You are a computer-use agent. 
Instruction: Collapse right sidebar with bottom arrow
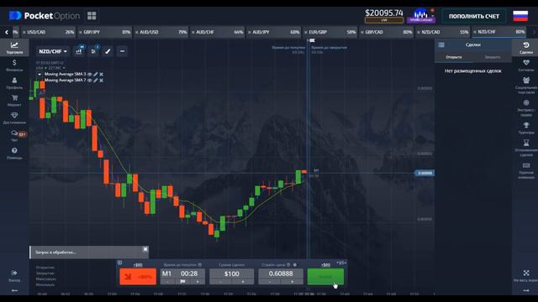pyautogui.click(x=526, y=291)
